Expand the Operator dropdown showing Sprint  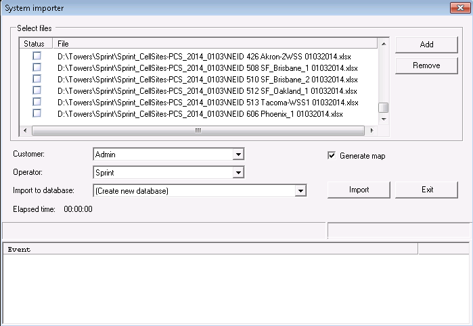point(238,173)
